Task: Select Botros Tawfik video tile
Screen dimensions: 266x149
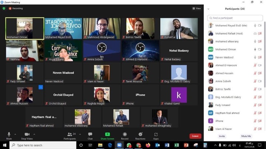Action: (140, 28)
